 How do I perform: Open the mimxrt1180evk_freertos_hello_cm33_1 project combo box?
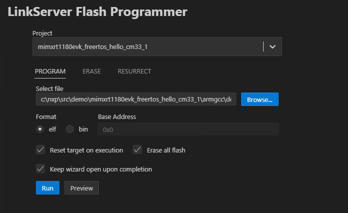[x=149, y=46]
